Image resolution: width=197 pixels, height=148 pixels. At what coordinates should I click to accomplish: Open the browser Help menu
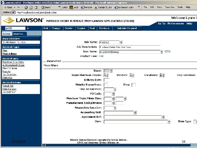188,7
